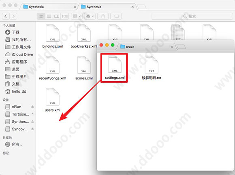235x175 pixels.
Task: Minimize the crack window with yellow button
Action: click(107, 45)
